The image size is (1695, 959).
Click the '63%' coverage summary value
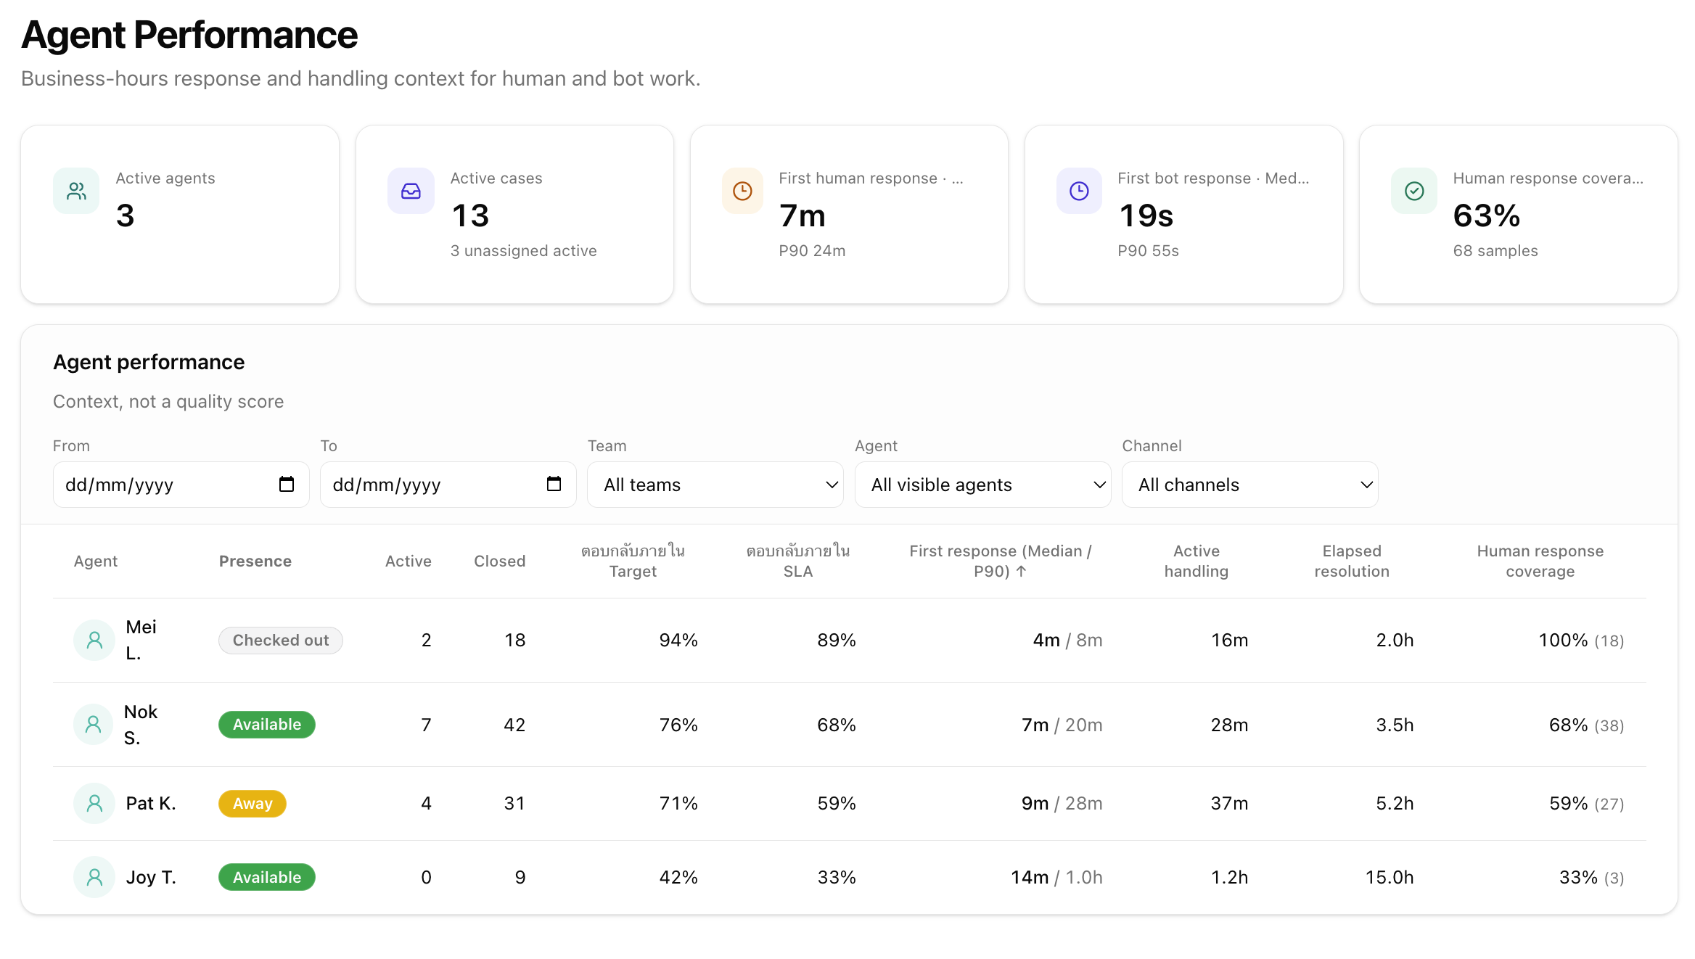[1486, 215]
